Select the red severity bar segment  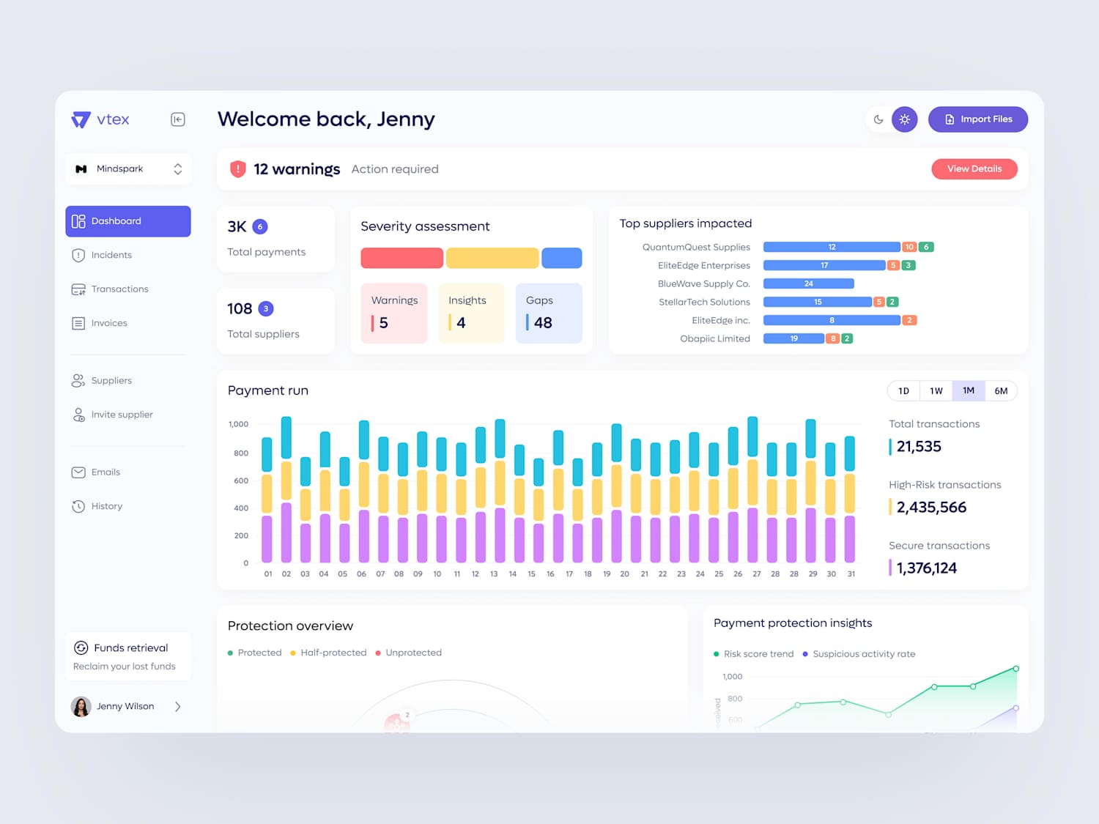point(402,258)
